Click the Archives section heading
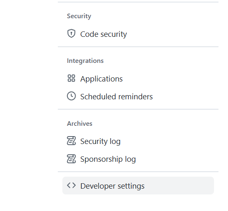 80,123
